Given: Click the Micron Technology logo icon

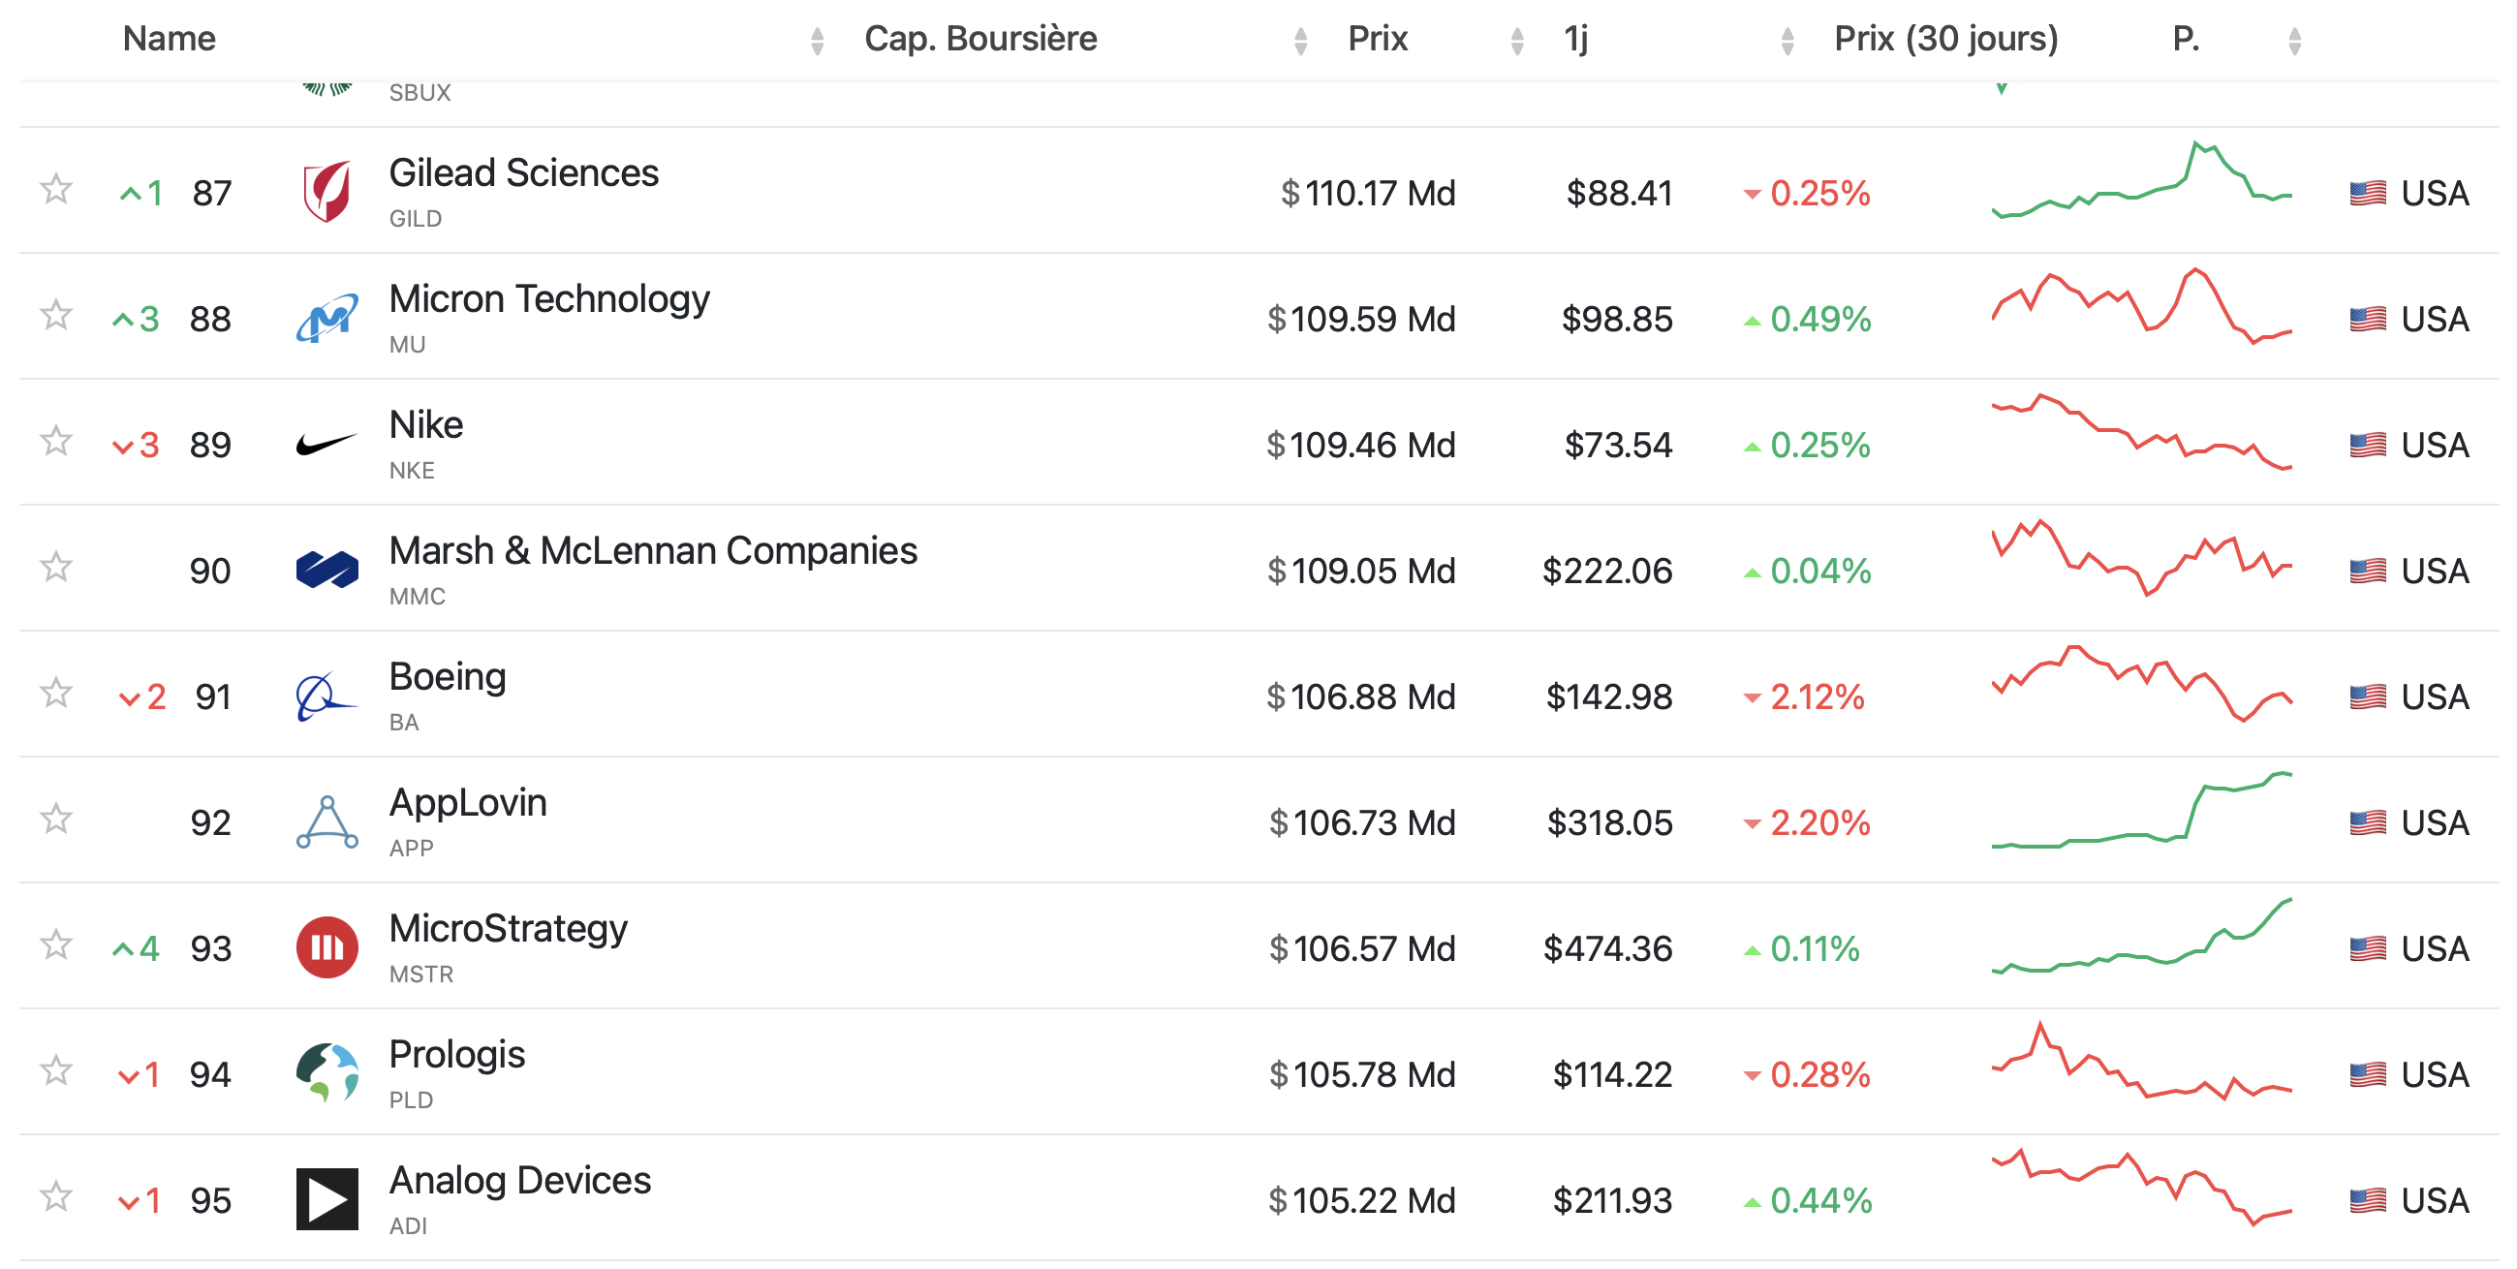Looking at the screenshot, I should [x=326, y=318].
